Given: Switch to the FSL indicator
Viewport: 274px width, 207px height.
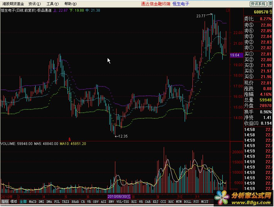Looking at the screenshot, I should pyautogui.click(x=57, y=202).
